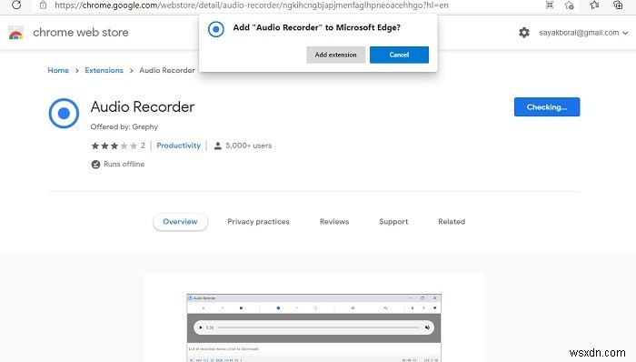Open the Favorites list icon

pyautogui.click(x=594, y=5)
